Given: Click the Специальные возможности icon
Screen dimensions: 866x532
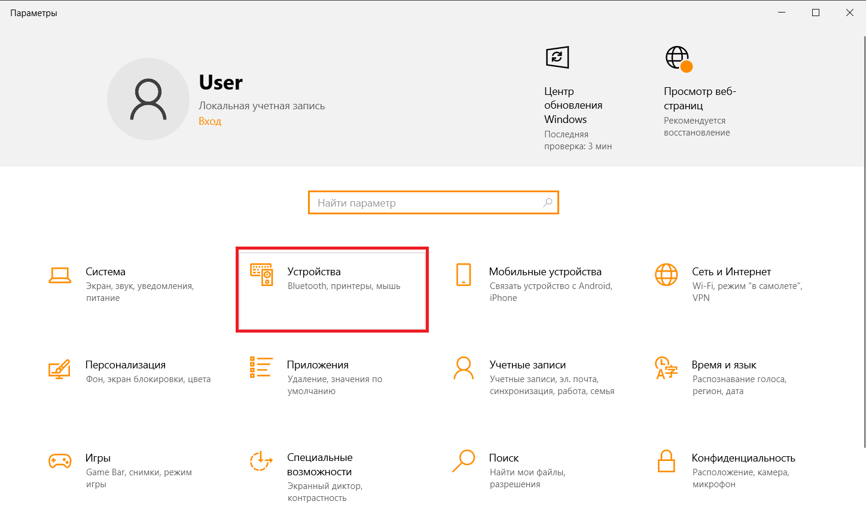Looking at the screenshot, I should (x=261, y=461).
